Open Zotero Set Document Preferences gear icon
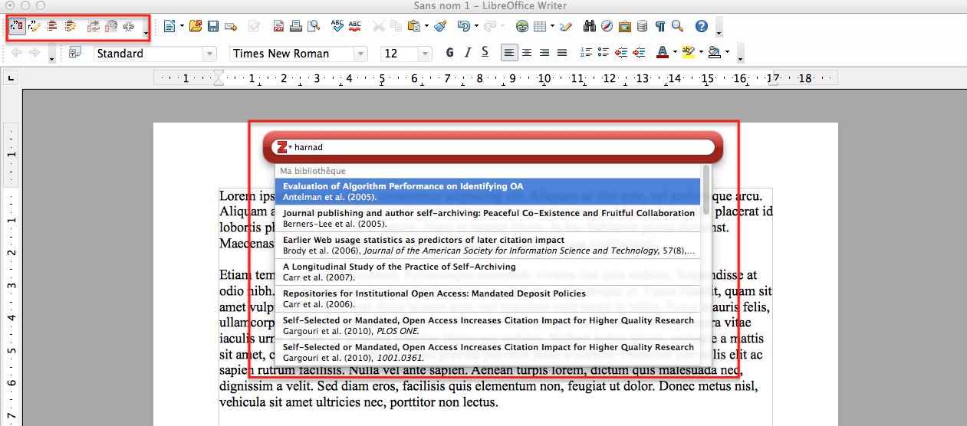 [111, 27]
